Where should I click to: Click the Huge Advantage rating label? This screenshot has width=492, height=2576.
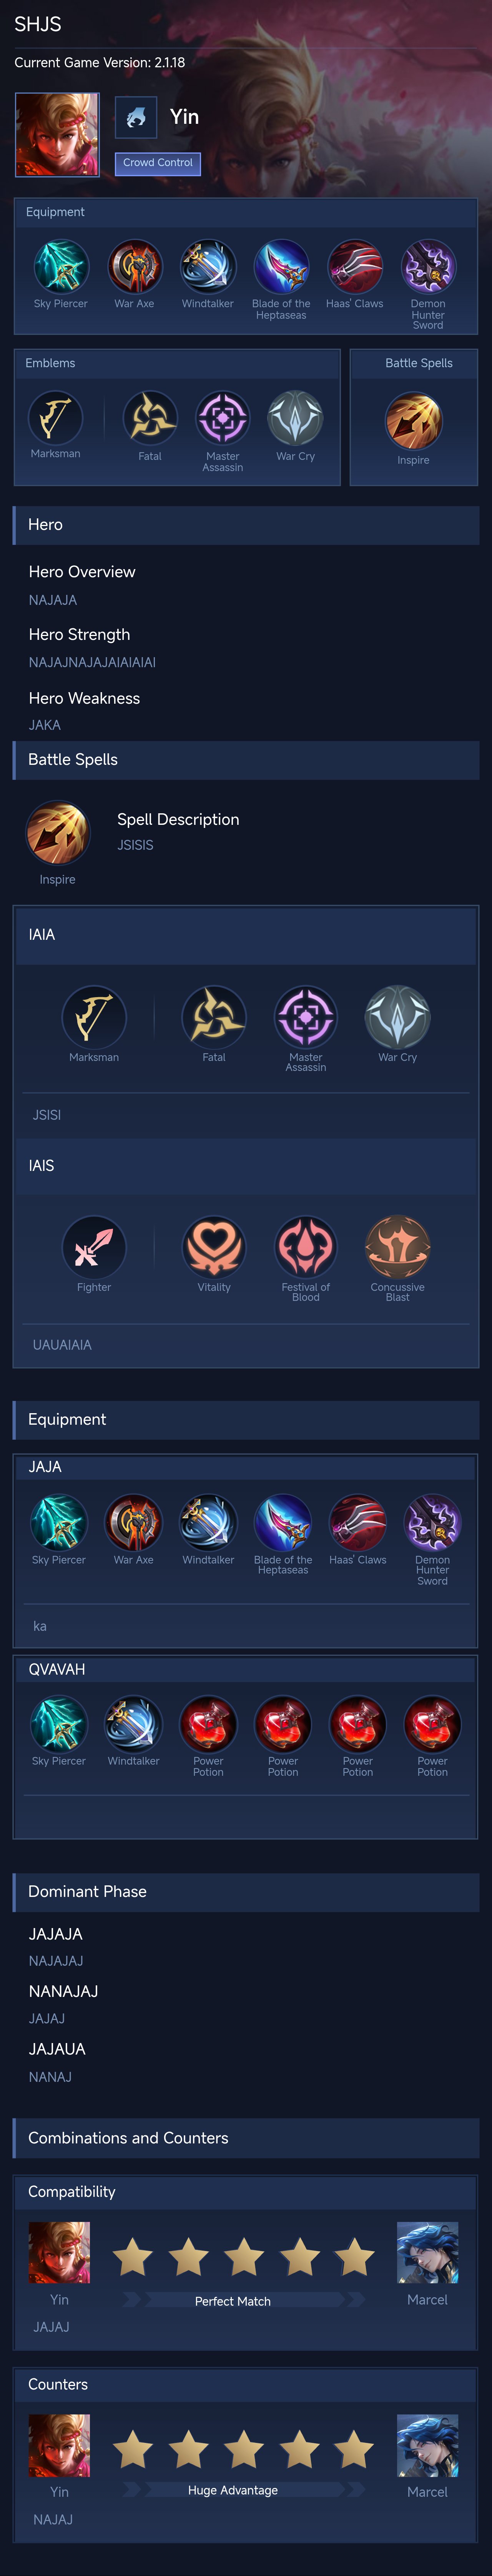pos(233,2490)
